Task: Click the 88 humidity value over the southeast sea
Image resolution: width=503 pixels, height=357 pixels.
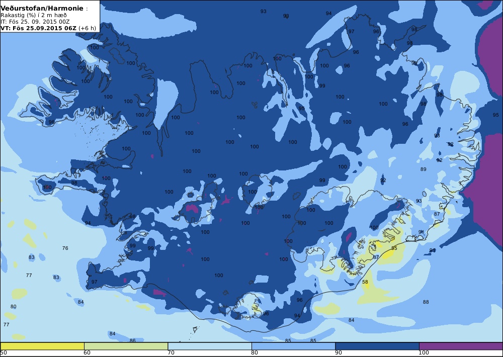Action: pos(426,302)
